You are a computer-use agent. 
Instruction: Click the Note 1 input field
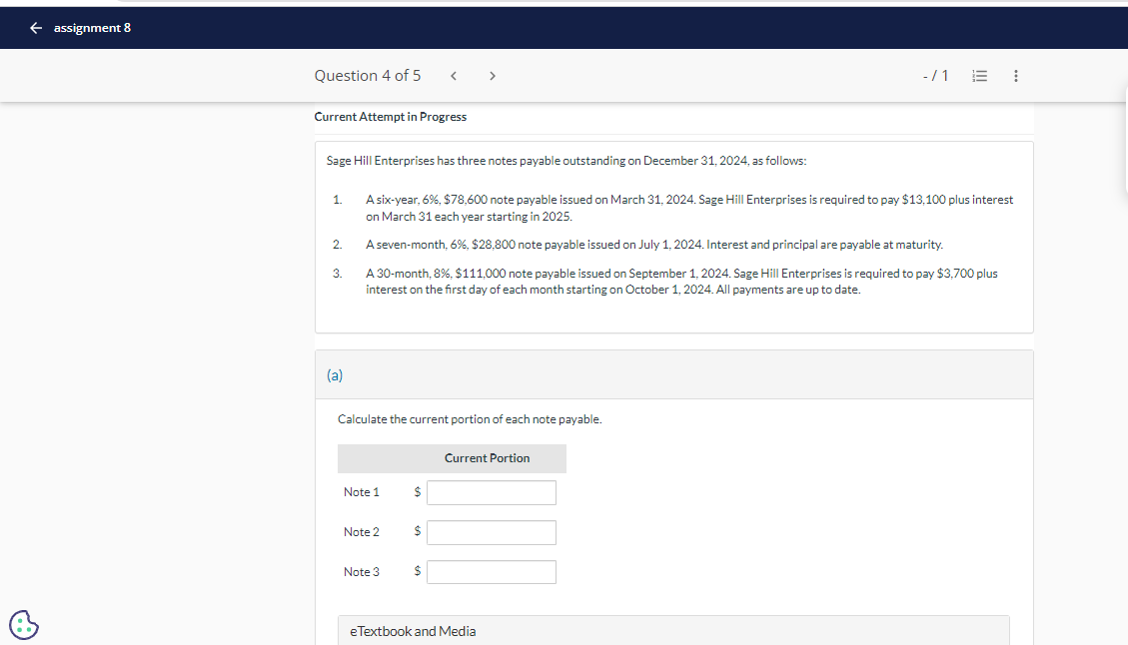[491, 492]
